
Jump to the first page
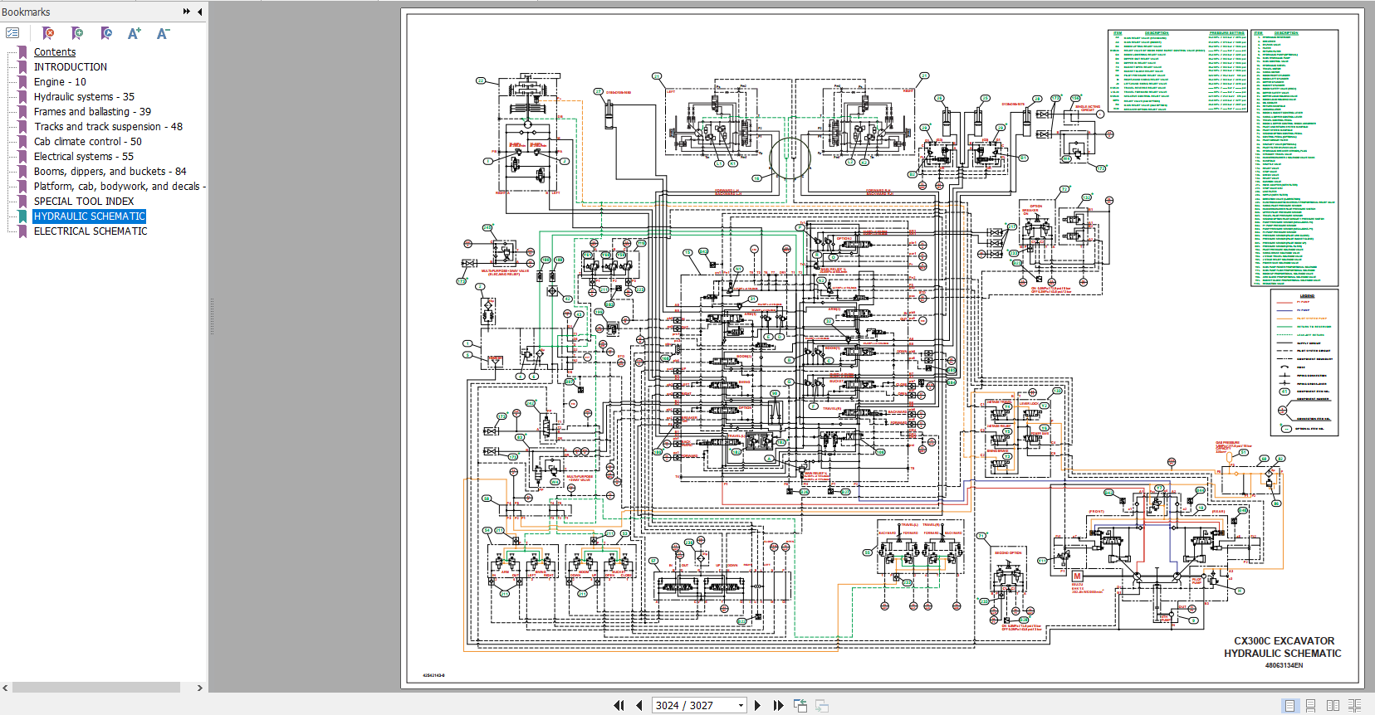tap(619, 705)
